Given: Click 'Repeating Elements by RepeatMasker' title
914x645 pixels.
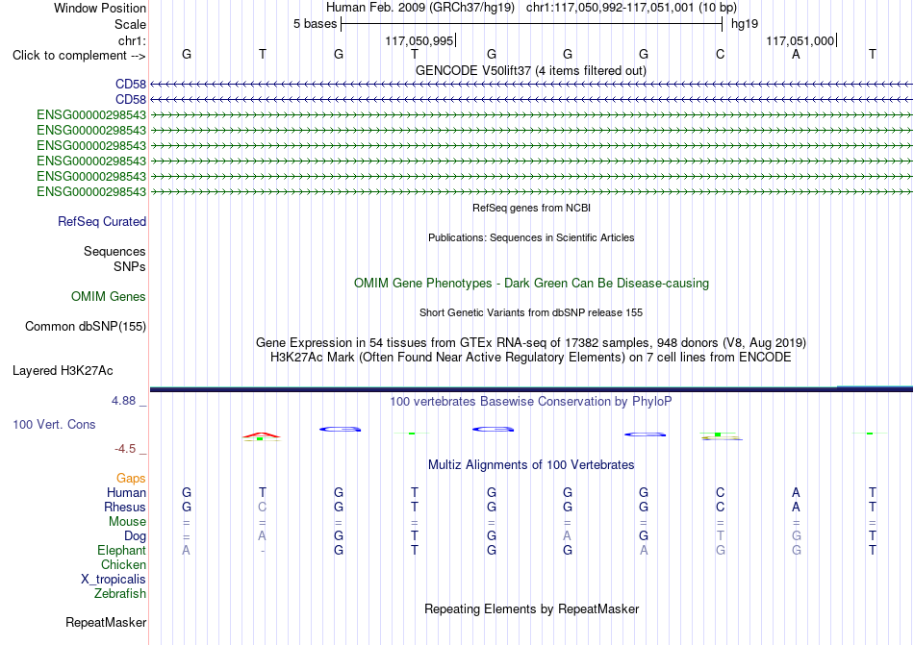Looking at the screenshot, I should pyautogui.click(x=532, y=608).
